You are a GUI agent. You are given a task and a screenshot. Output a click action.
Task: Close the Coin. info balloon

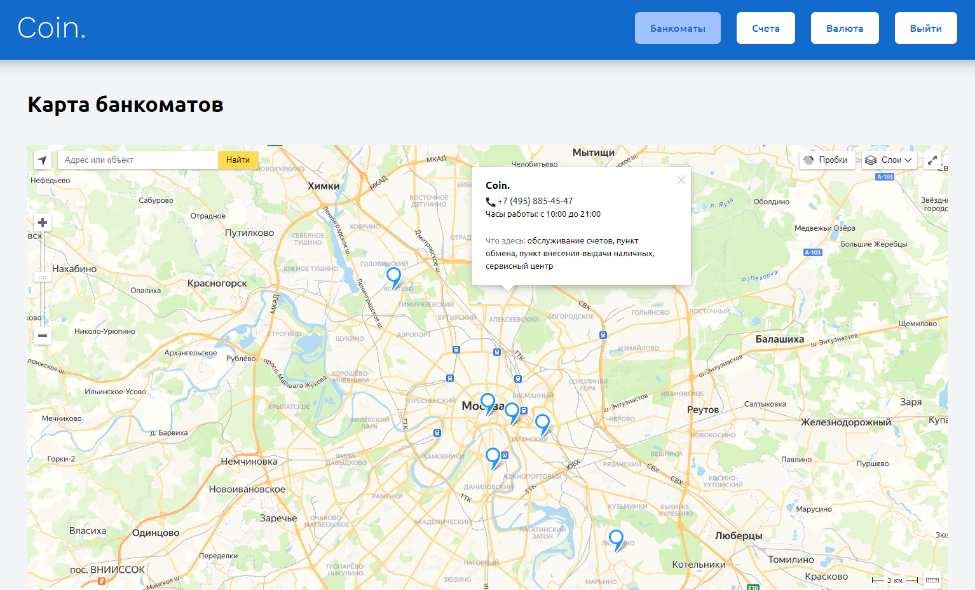(681, 180)
